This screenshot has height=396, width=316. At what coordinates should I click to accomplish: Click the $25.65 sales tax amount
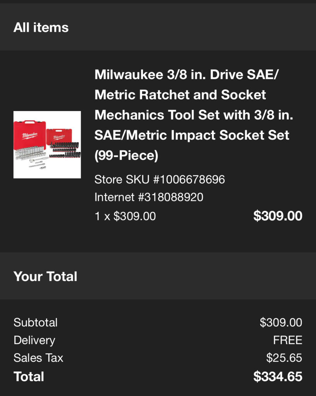[x=284, y=358]
